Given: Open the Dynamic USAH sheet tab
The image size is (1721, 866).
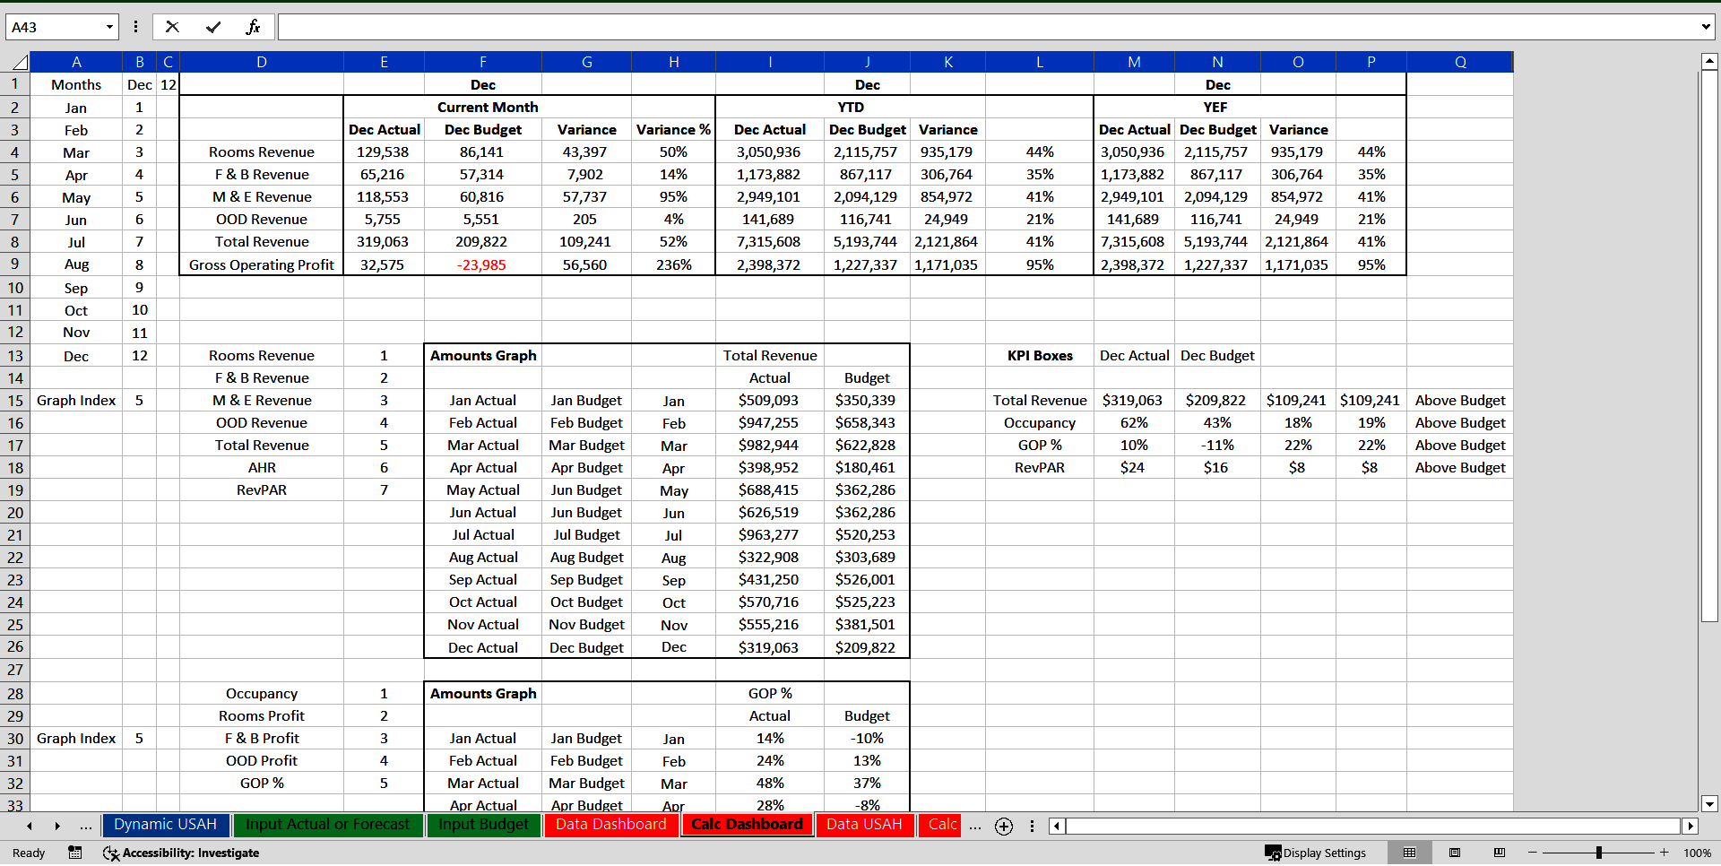Looking at the screenshot, I should [165, 825].
